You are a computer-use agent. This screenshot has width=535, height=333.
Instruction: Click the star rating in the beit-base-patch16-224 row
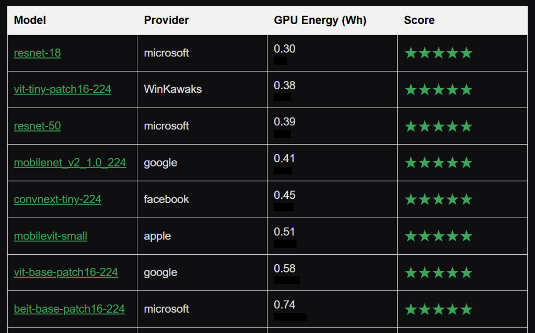pyautogui.click(x=438, y=309)
